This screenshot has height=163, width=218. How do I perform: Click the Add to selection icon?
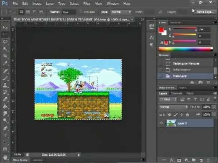[x=28, y=12]
